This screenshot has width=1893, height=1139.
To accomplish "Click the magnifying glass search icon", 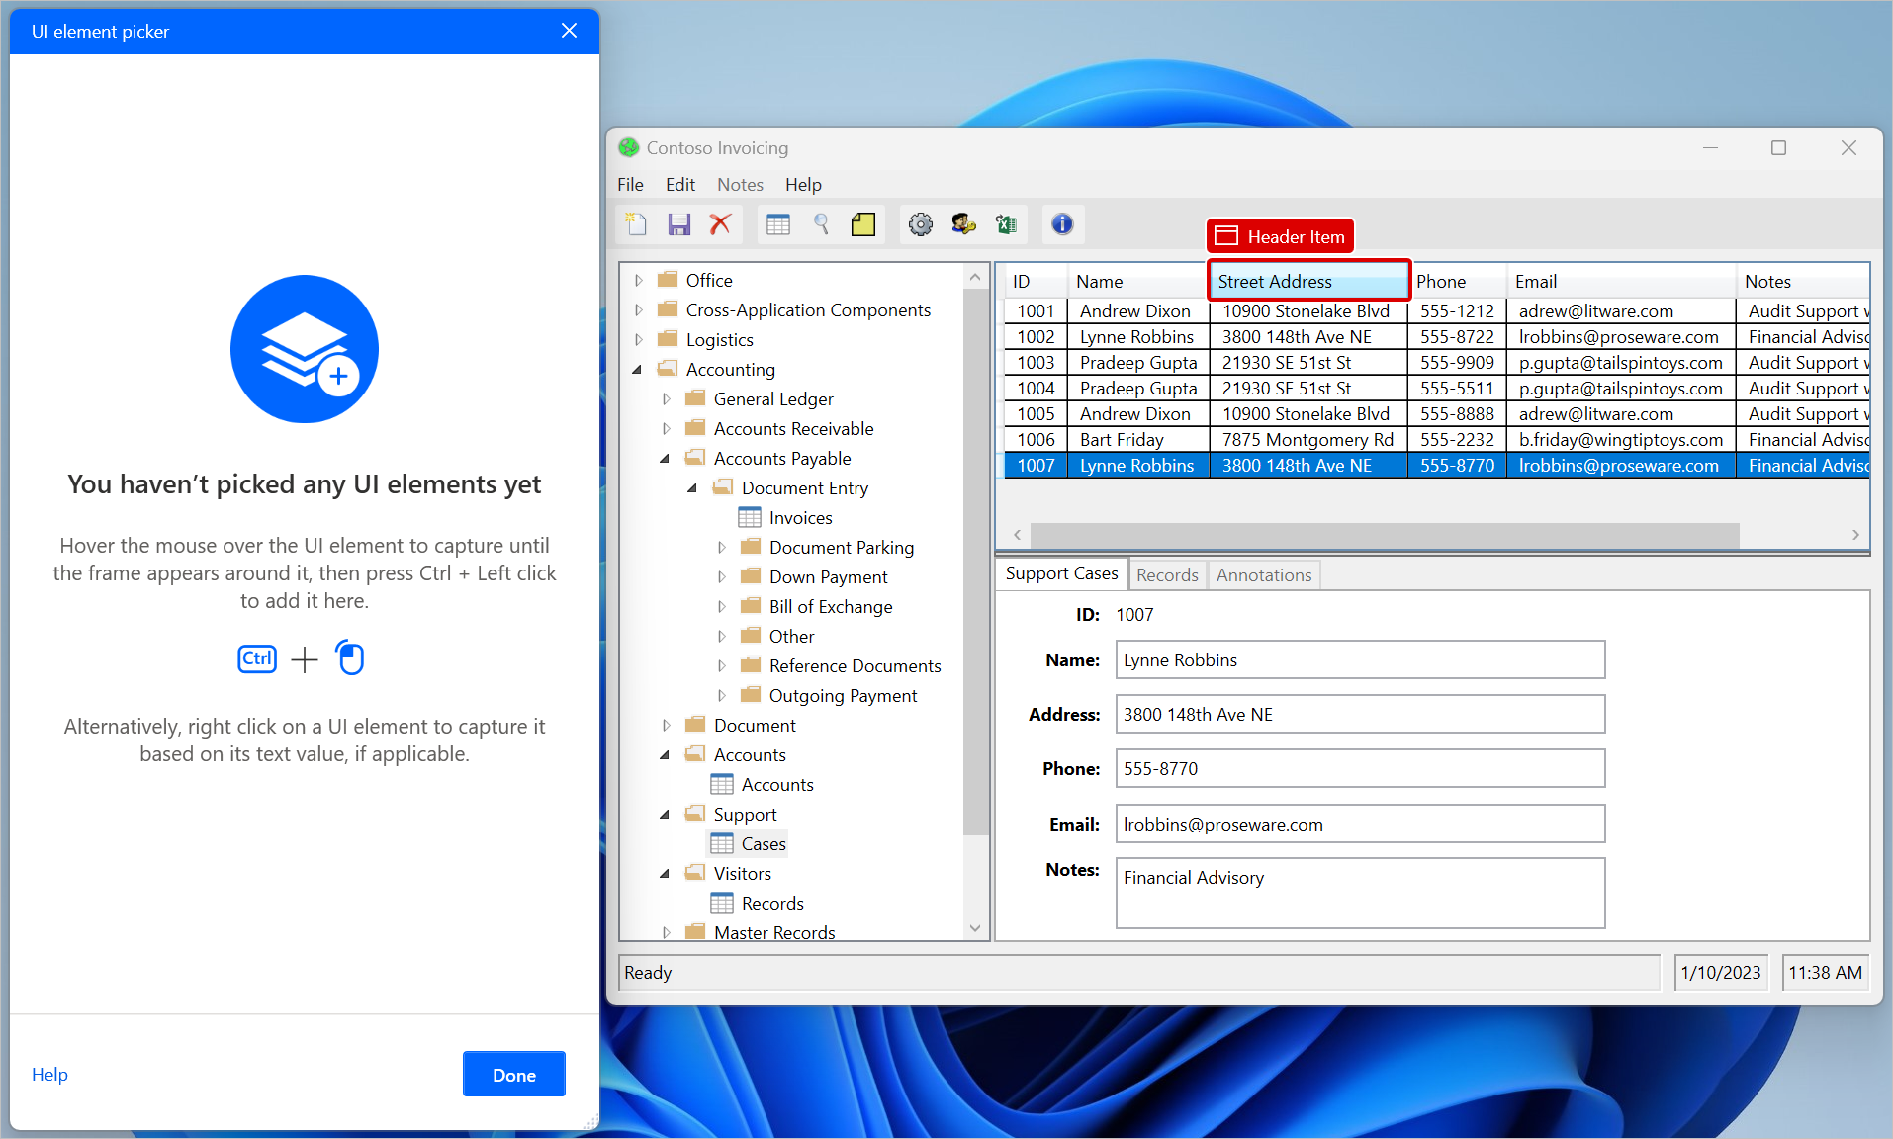I will click(x=821, y=224).
